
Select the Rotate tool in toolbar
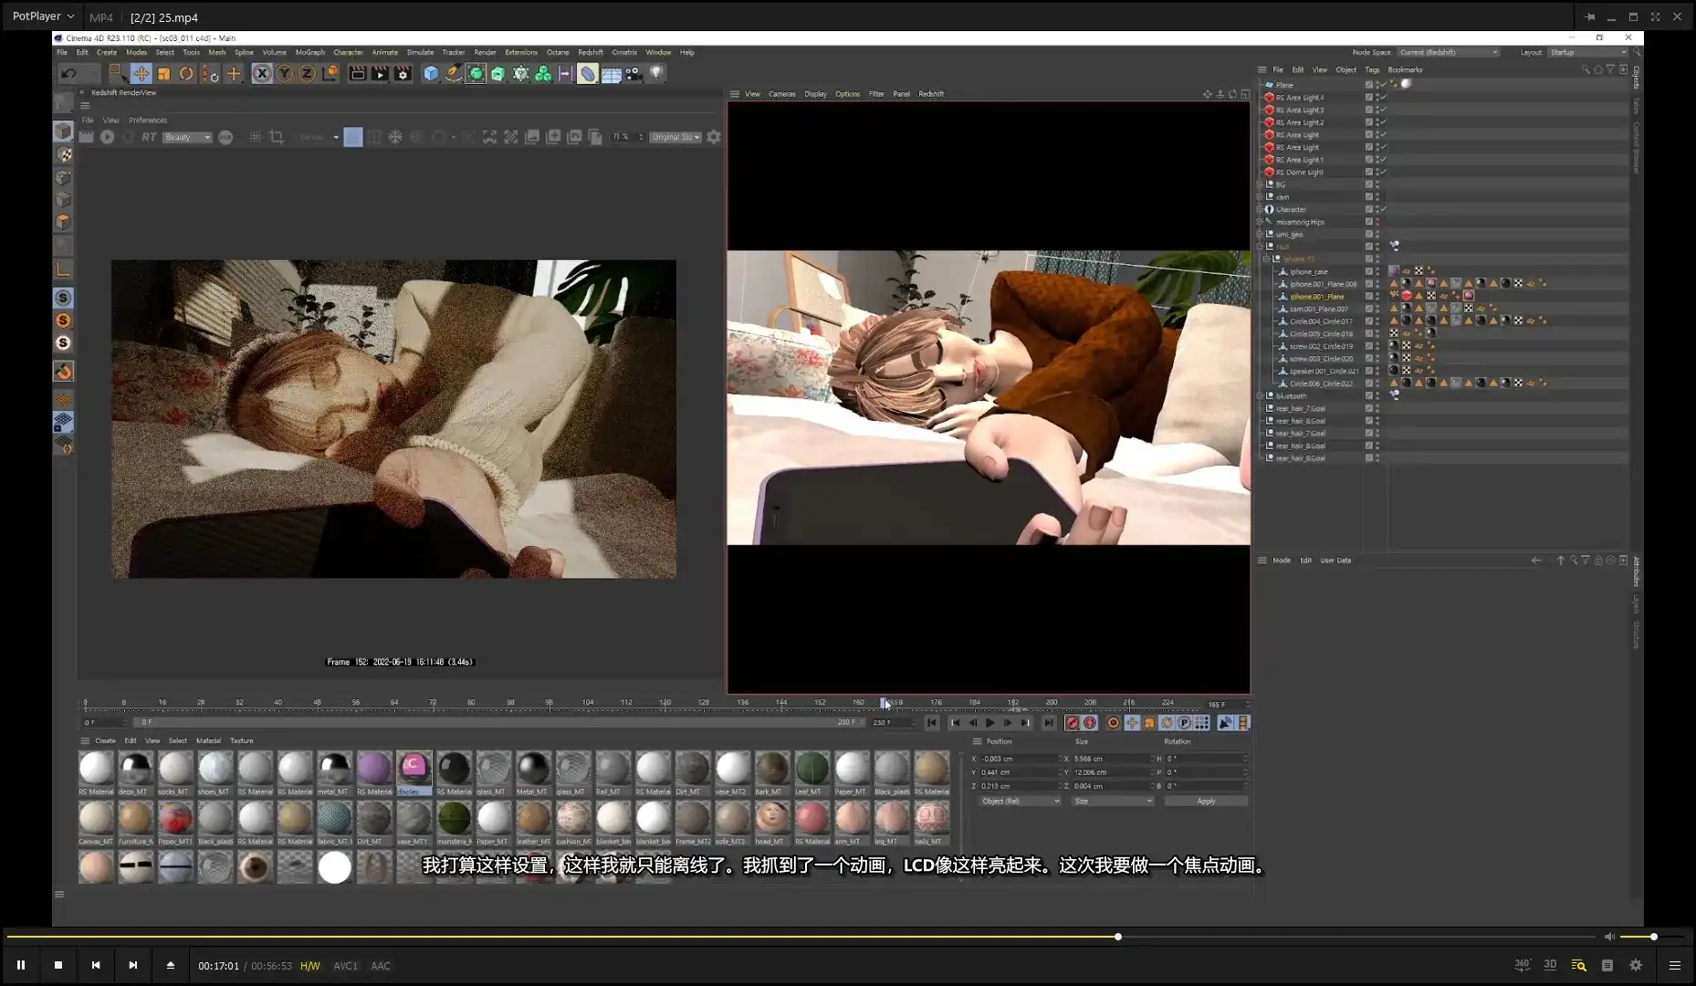coord(186,74)
